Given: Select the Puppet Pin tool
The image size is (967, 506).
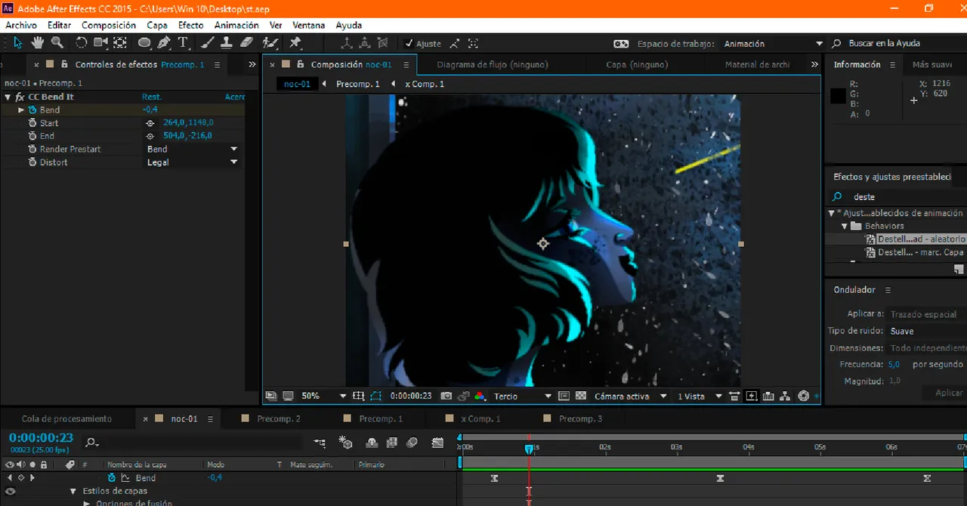Looking at the screenshot, I should coord(295,43).
